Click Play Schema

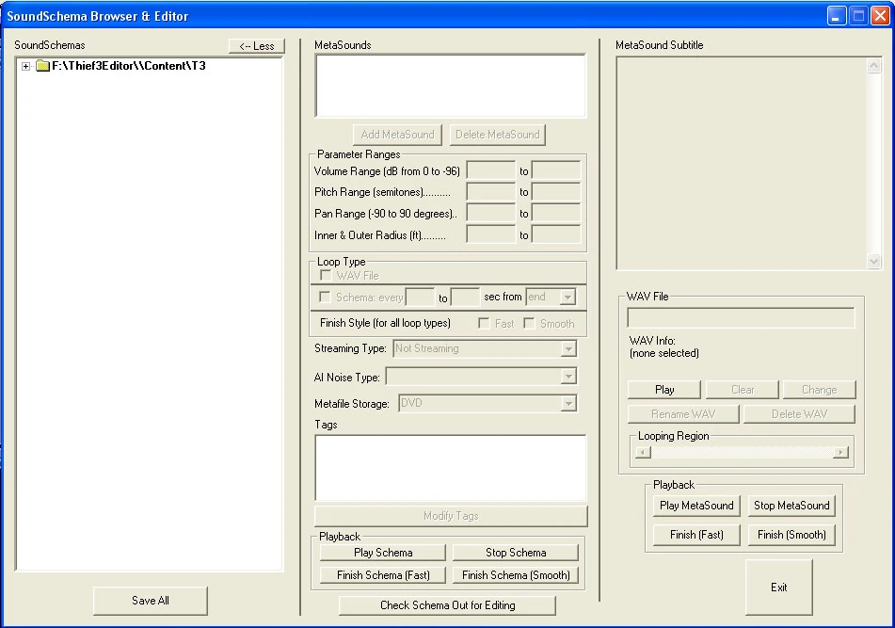pos(383,553)
